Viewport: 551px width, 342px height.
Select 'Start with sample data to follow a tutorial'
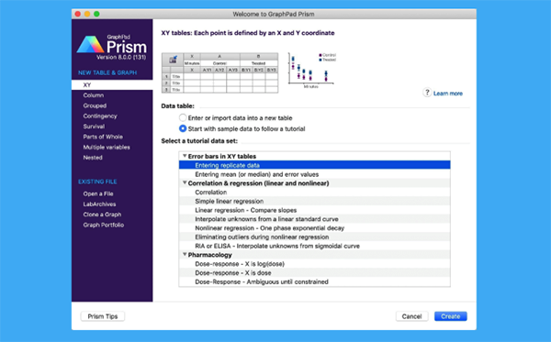click(x=183, y=128)
